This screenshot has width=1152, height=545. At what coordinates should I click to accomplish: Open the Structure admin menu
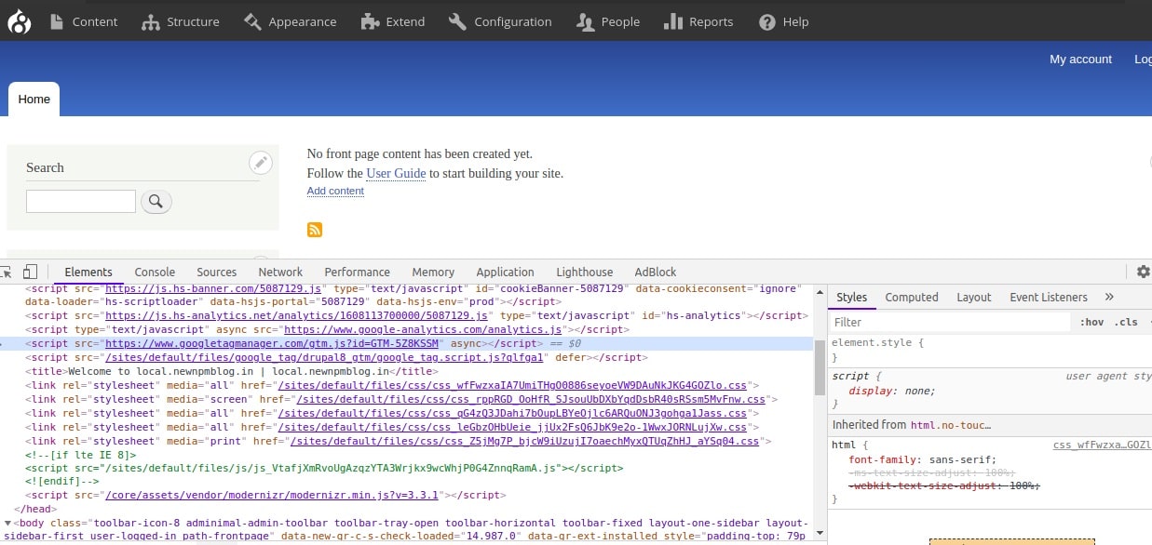click(181, 21)
